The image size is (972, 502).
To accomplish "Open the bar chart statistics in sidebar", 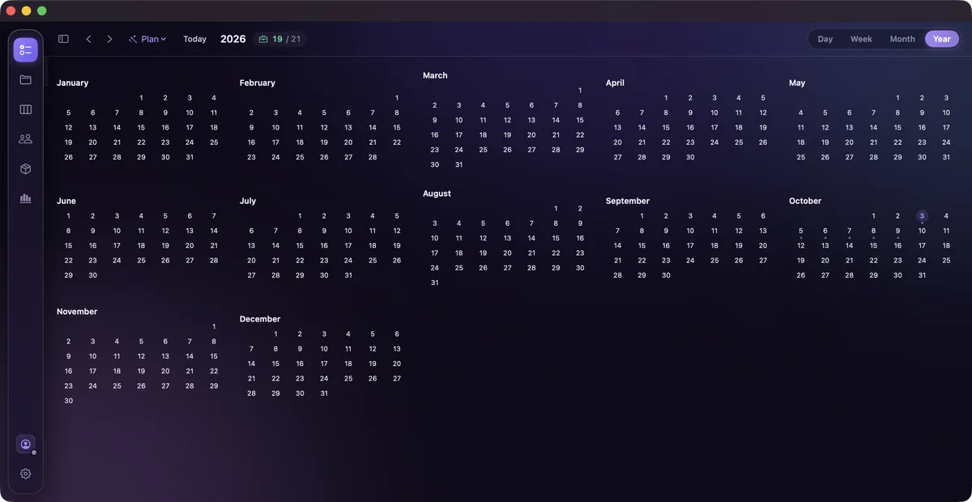I will pos(25,198).
